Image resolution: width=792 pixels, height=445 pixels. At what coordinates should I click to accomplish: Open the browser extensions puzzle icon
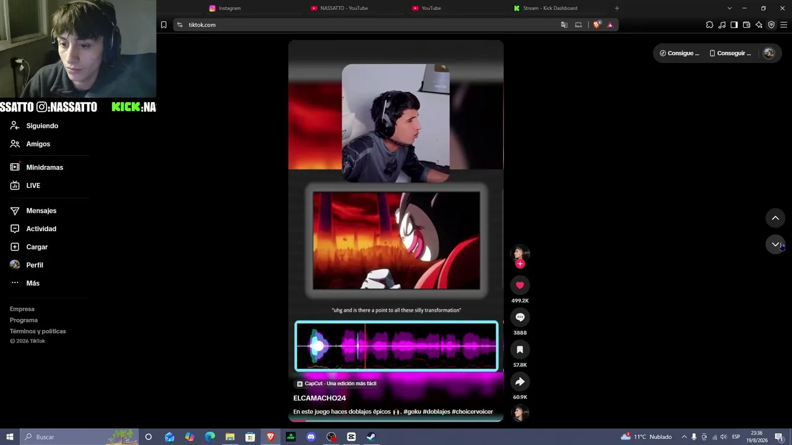710,25
